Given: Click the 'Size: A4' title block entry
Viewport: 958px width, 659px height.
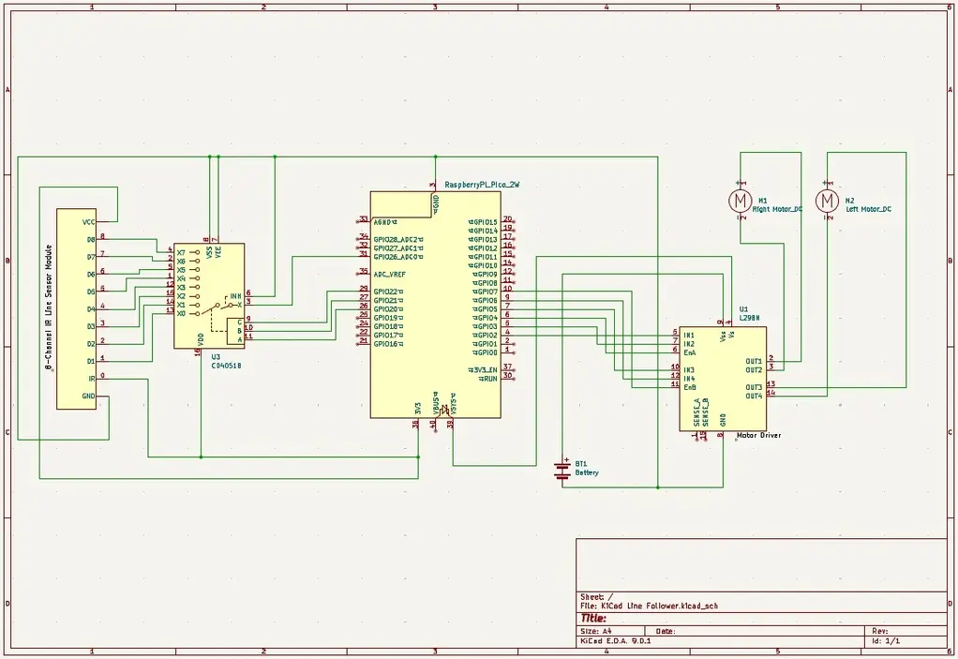Looking at the screenshot, I should (595, 631).
